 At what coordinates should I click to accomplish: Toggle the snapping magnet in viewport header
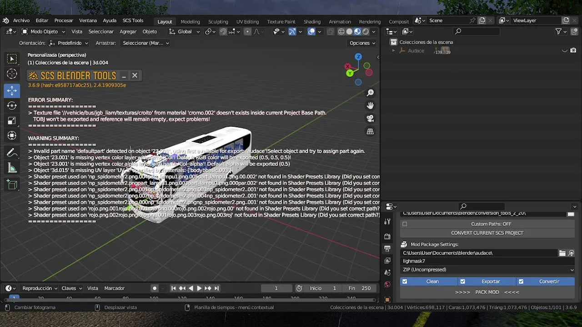click(x=223, y=32)
